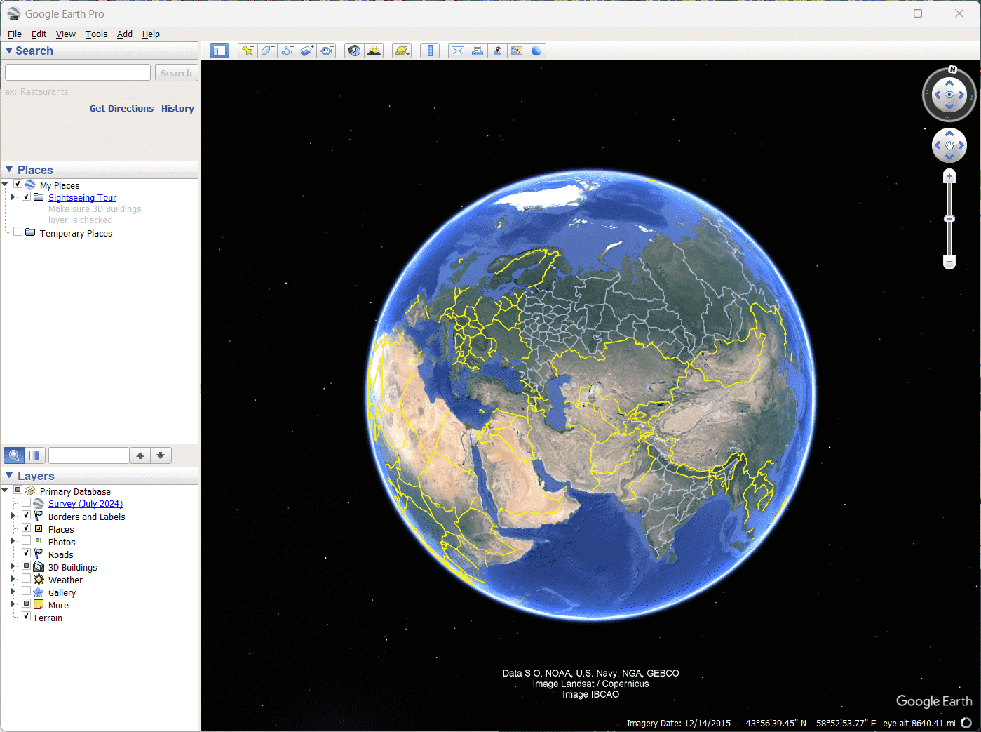This screenshot has width=981, height=732.
Task: Show historical imagery clock tool
Action: 353,50
